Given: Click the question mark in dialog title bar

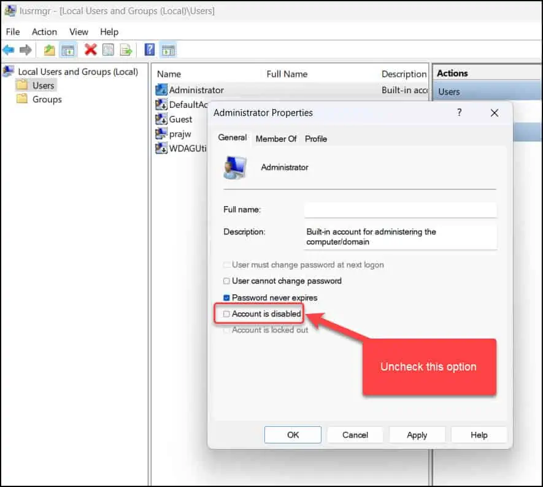Looking at the screenshot, I should coord(459,112).
